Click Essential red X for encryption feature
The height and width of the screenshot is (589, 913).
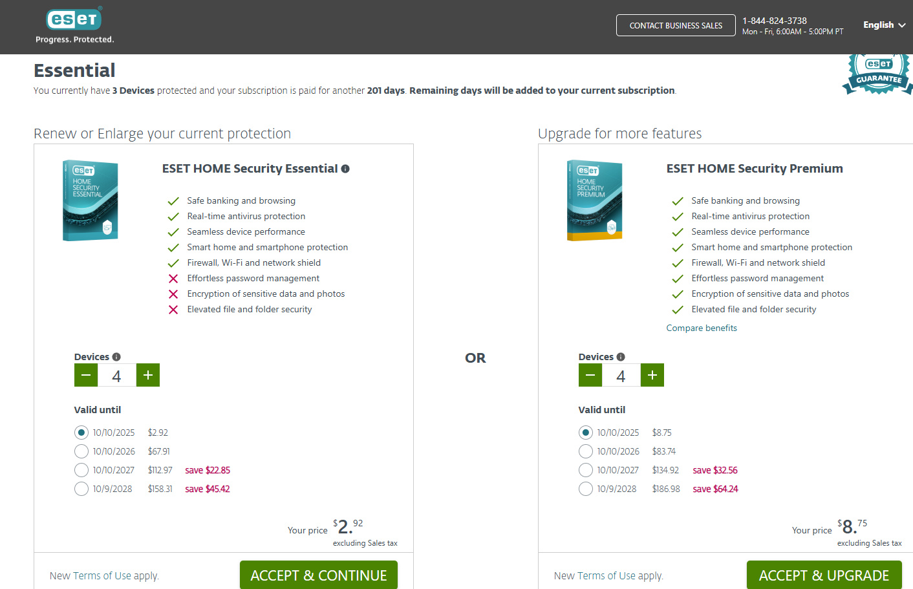coord(173,294)
